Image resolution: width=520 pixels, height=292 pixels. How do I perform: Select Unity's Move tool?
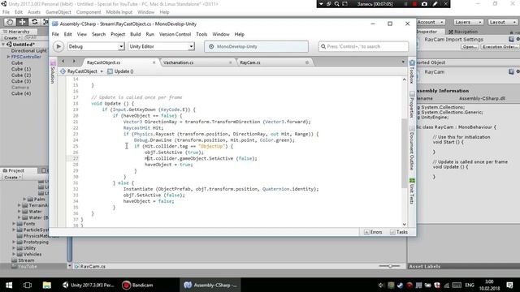click(x=22, y=22)
